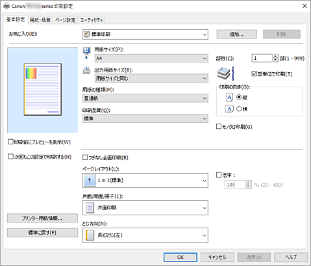Click the 標準印刷 profile icon in favorites

[86, 34]
